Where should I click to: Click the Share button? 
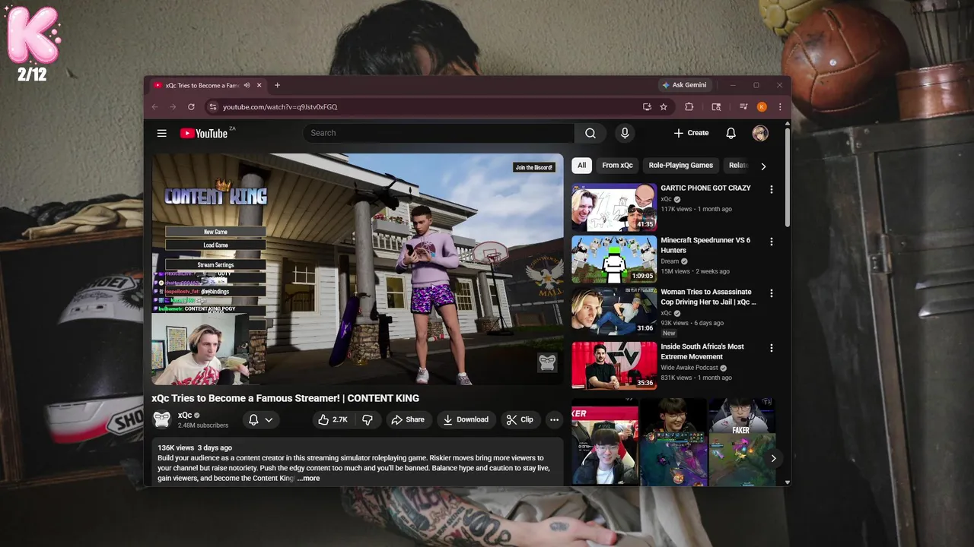(x=408, y=419)
